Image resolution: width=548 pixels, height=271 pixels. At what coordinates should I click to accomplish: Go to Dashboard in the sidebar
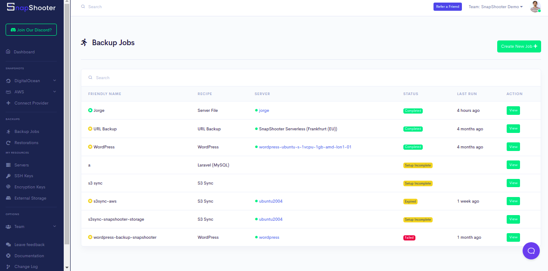[24, 52]
